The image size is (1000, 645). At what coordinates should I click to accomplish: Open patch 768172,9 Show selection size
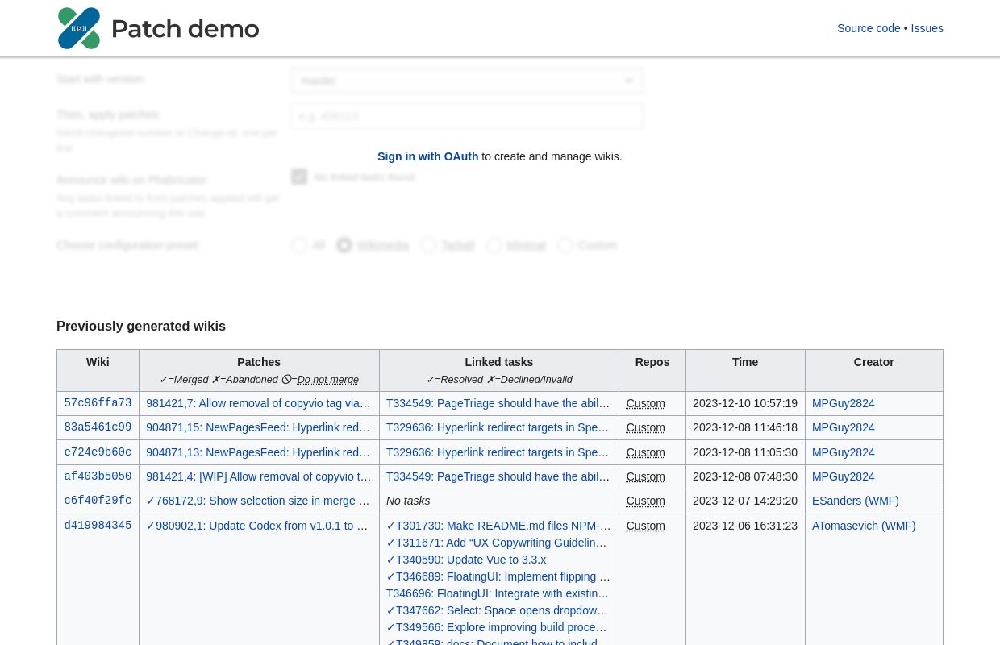(x=262, y=501)
